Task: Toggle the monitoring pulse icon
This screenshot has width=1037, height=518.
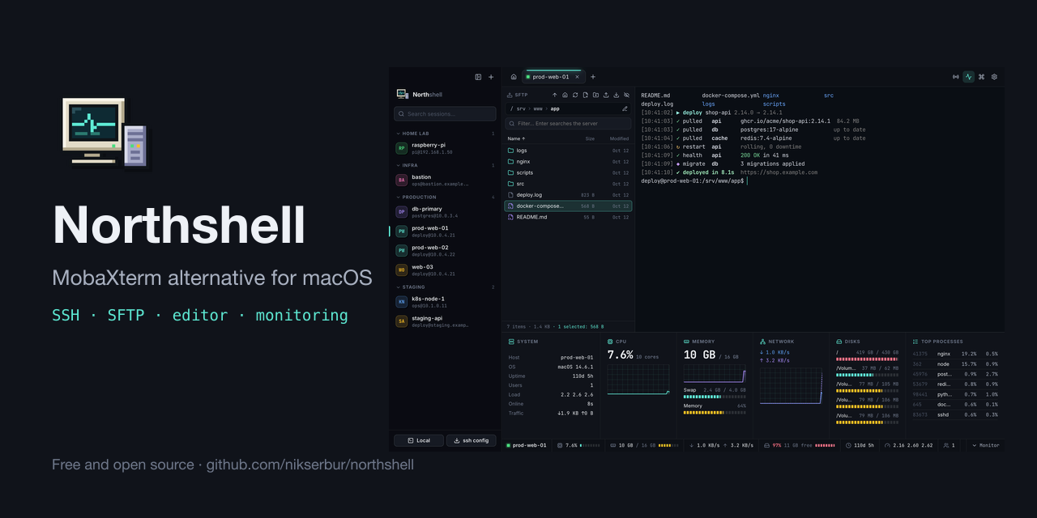Action: [x=968, y=77]
